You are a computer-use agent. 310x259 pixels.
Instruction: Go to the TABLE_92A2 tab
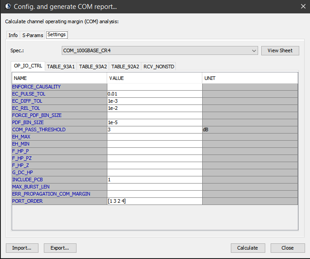(x=125, y=67)
